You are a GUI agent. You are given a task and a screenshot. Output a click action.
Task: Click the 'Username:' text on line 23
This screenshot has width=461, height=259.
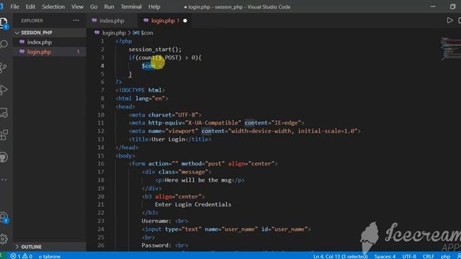tap(156, 221)
